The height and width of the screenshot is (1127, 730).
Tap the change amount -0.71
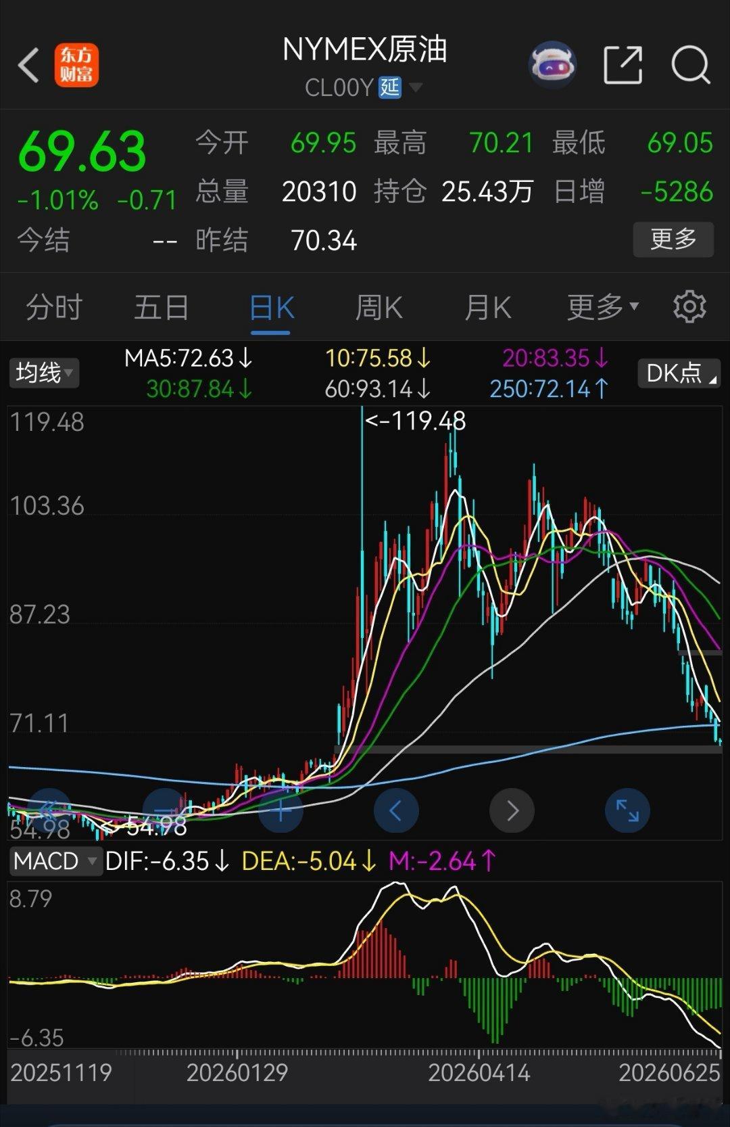(x=147, y=200)
